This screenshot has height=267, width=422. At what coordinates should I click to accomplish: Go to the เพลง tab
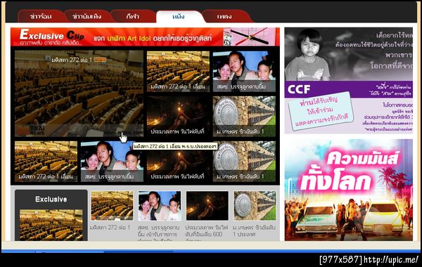click(224, 16)
